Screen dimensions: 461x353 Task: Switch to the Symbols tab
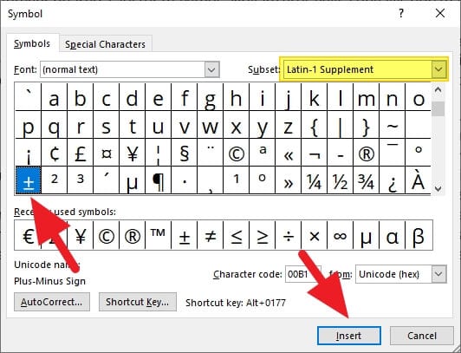(32, 44)
